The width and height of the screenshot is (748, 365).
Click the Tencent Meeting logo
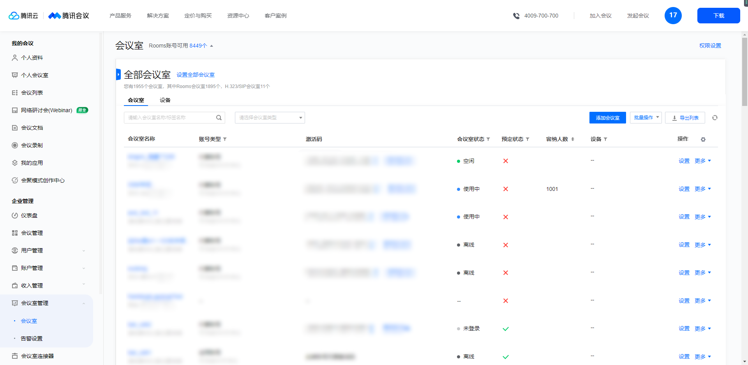click(x=69, y=16)
